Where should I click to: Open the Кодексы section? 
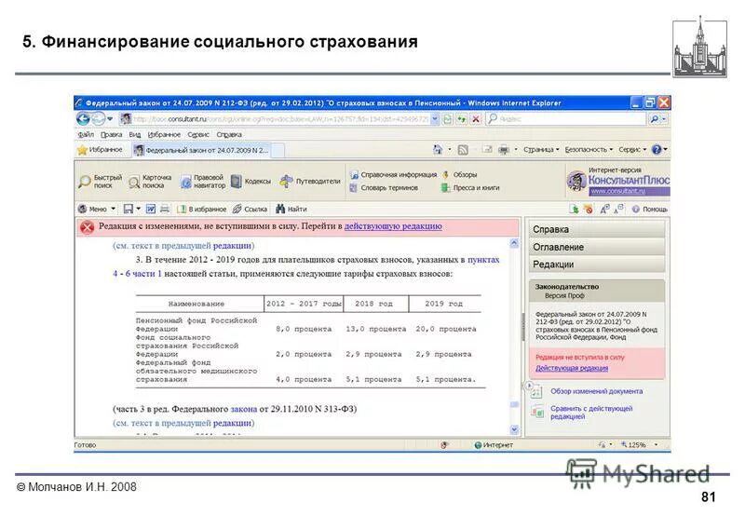(x=251, y=181)
